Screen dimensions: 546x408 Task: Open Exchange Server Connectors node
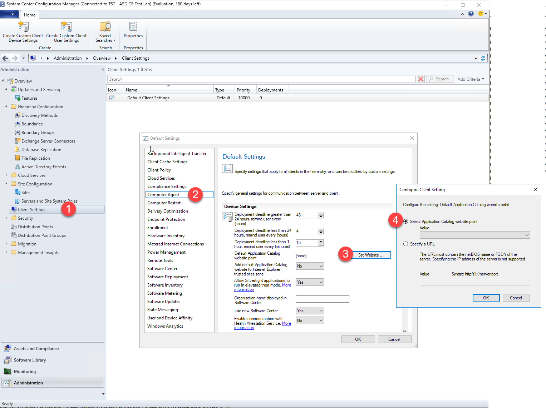pyautogui.click(x=48, y=141)
